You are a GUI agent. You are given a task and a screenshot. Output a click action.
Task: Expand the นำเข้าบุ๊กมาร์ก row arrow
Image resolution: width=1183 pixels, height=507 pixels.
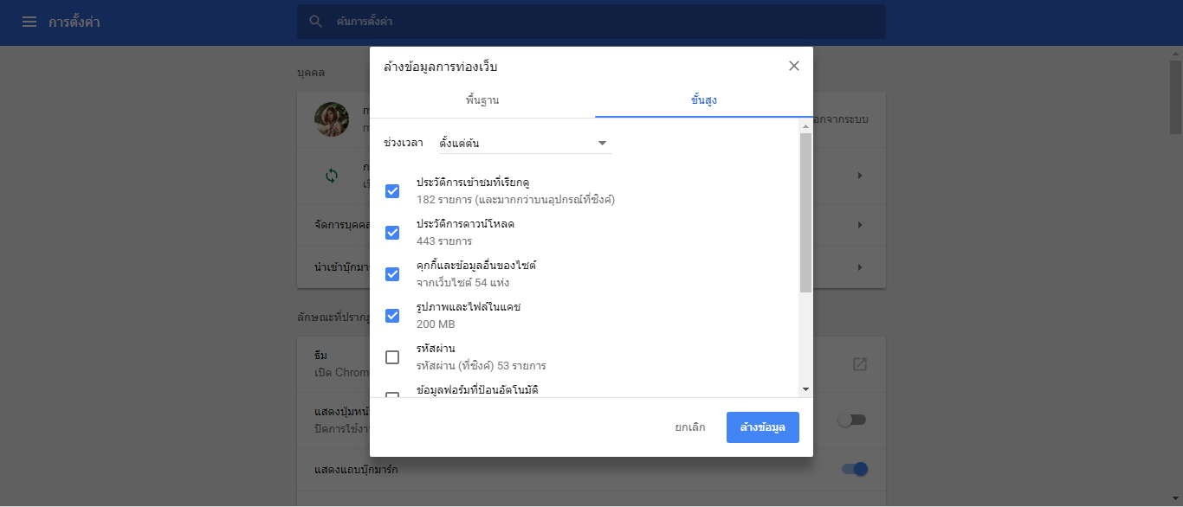[859, 267]
